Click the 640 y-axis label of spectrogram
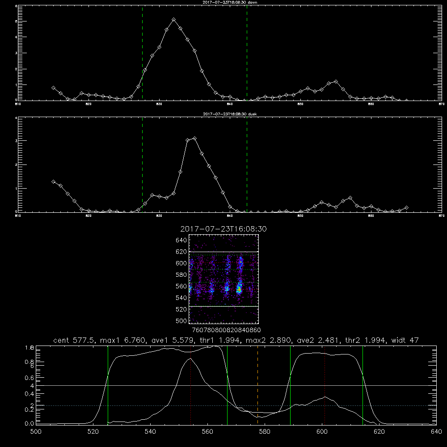The width and height of the screenshot is (447, 447). point(181,240)
